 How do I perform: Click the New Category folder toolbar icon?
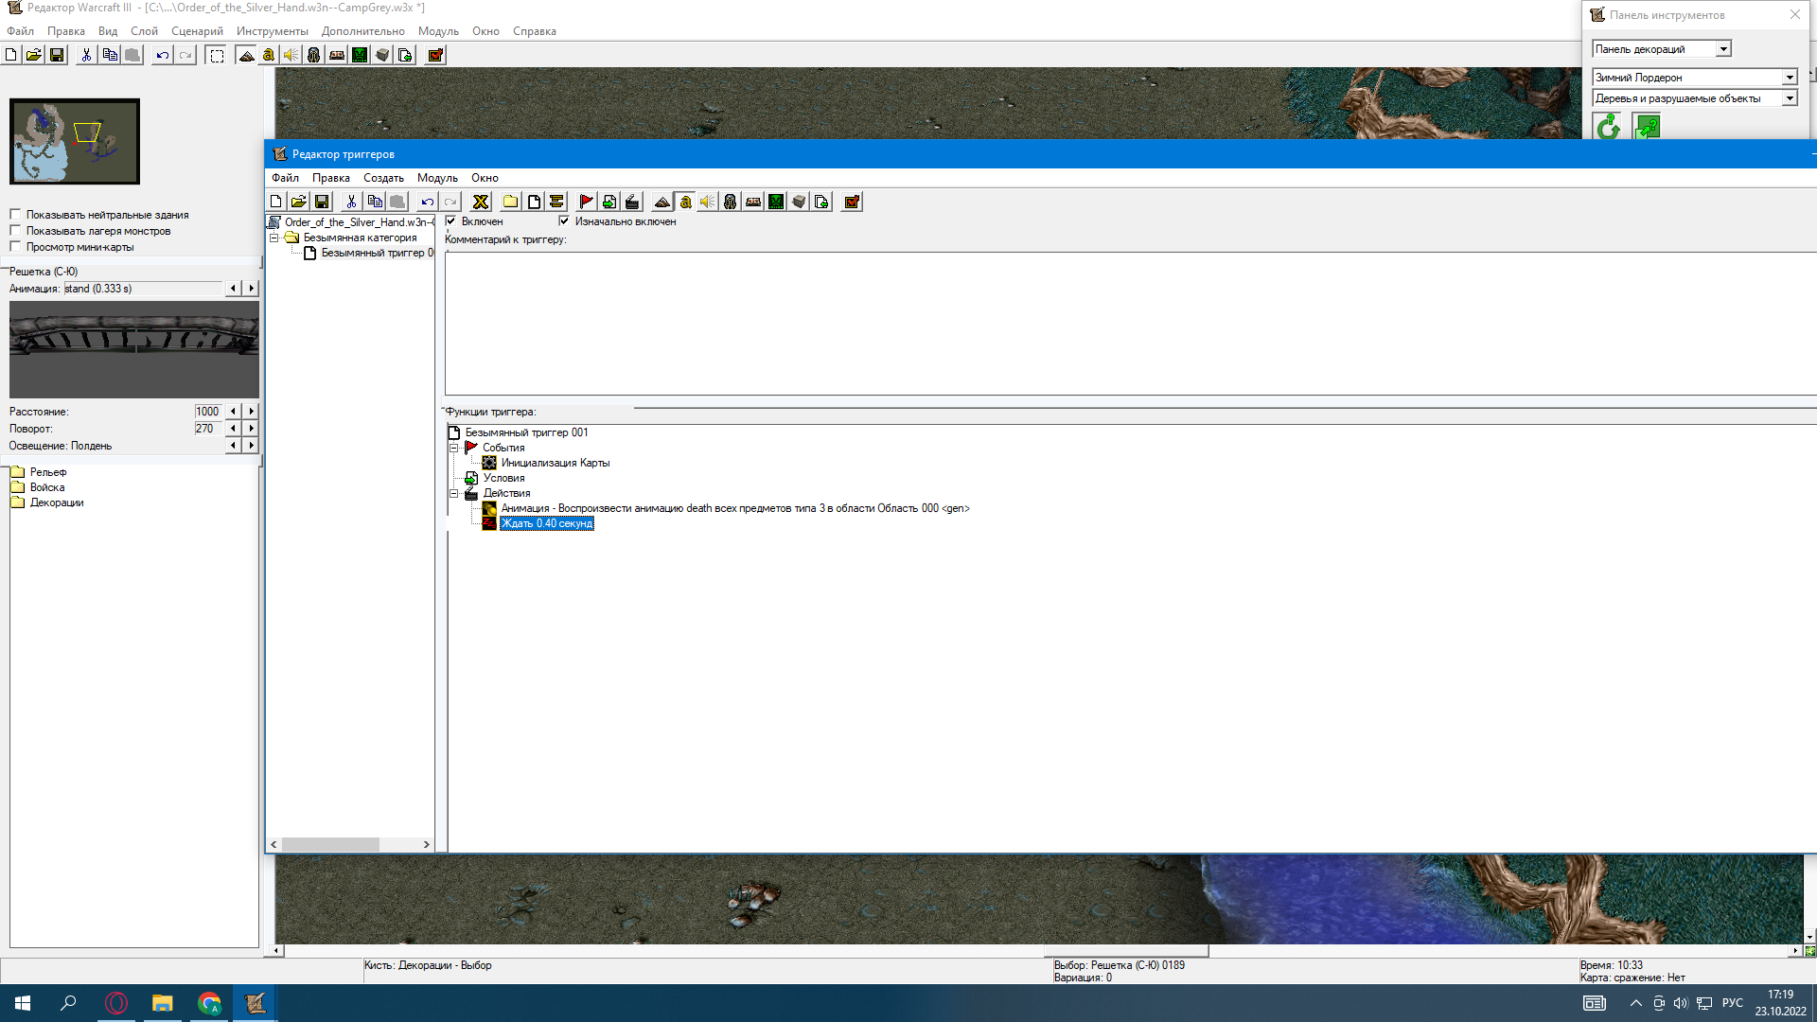(510, 202)
